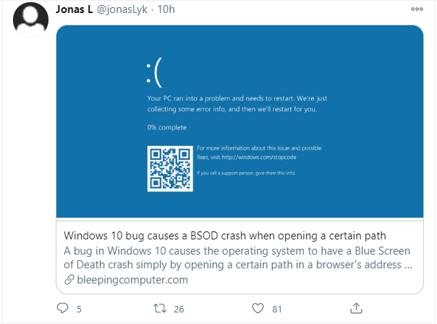Viewport: 437px width, 324px height.
Task: Open the three-dot more options menu
Action: pos(417,9)
